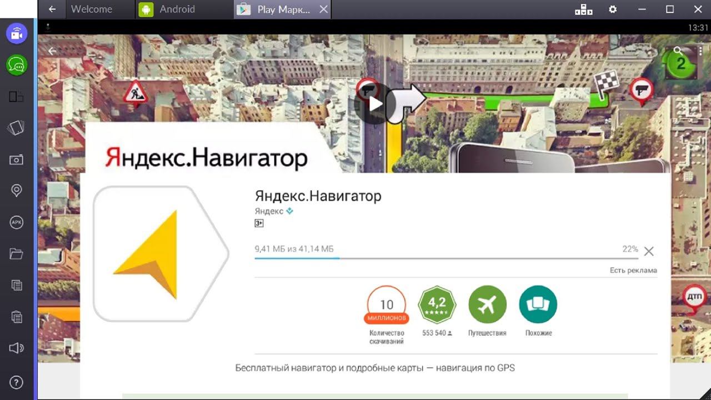Switch multi-window layout in sidebar

coord(17,97)
